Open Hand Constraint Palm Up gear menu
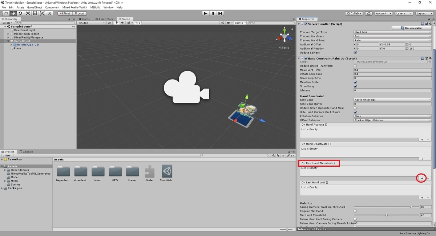 coord(430,58)
